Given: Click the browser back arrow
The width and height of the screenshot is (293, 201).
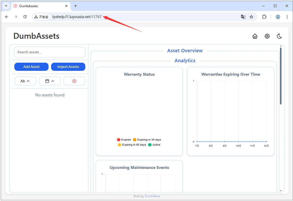Looking at the screenshot, I should click(7, 17).
